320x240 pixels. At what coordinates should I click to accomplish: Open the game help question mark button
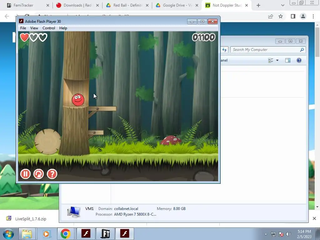click(52, 174)
